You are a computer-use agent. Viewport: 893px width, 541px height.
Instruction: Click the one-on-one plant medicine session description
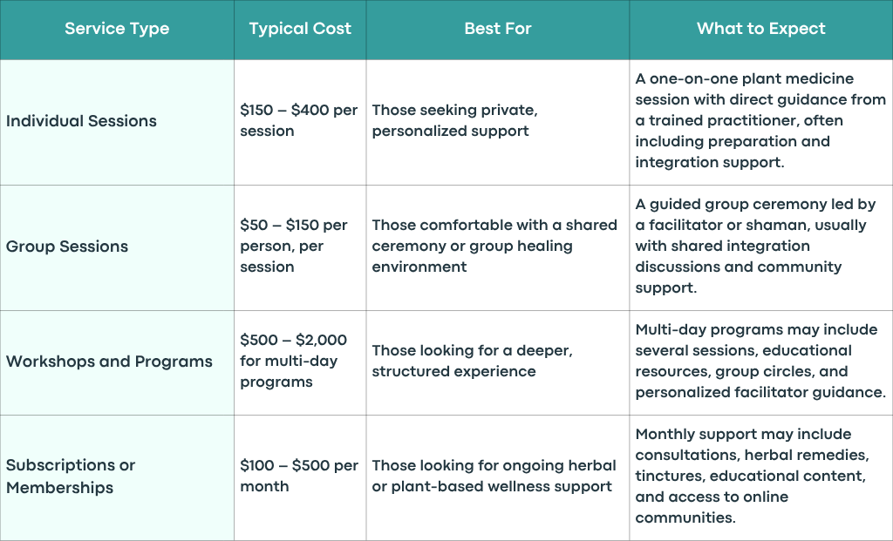click(x=760, y=120)
